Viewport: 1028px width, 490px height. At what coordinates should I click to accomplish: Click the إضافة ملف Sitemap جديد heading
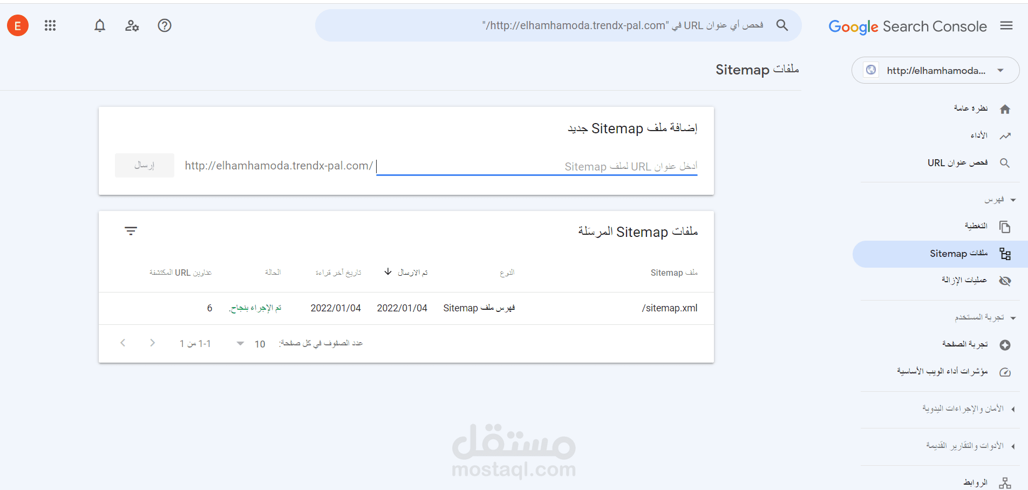coord(632,128)
